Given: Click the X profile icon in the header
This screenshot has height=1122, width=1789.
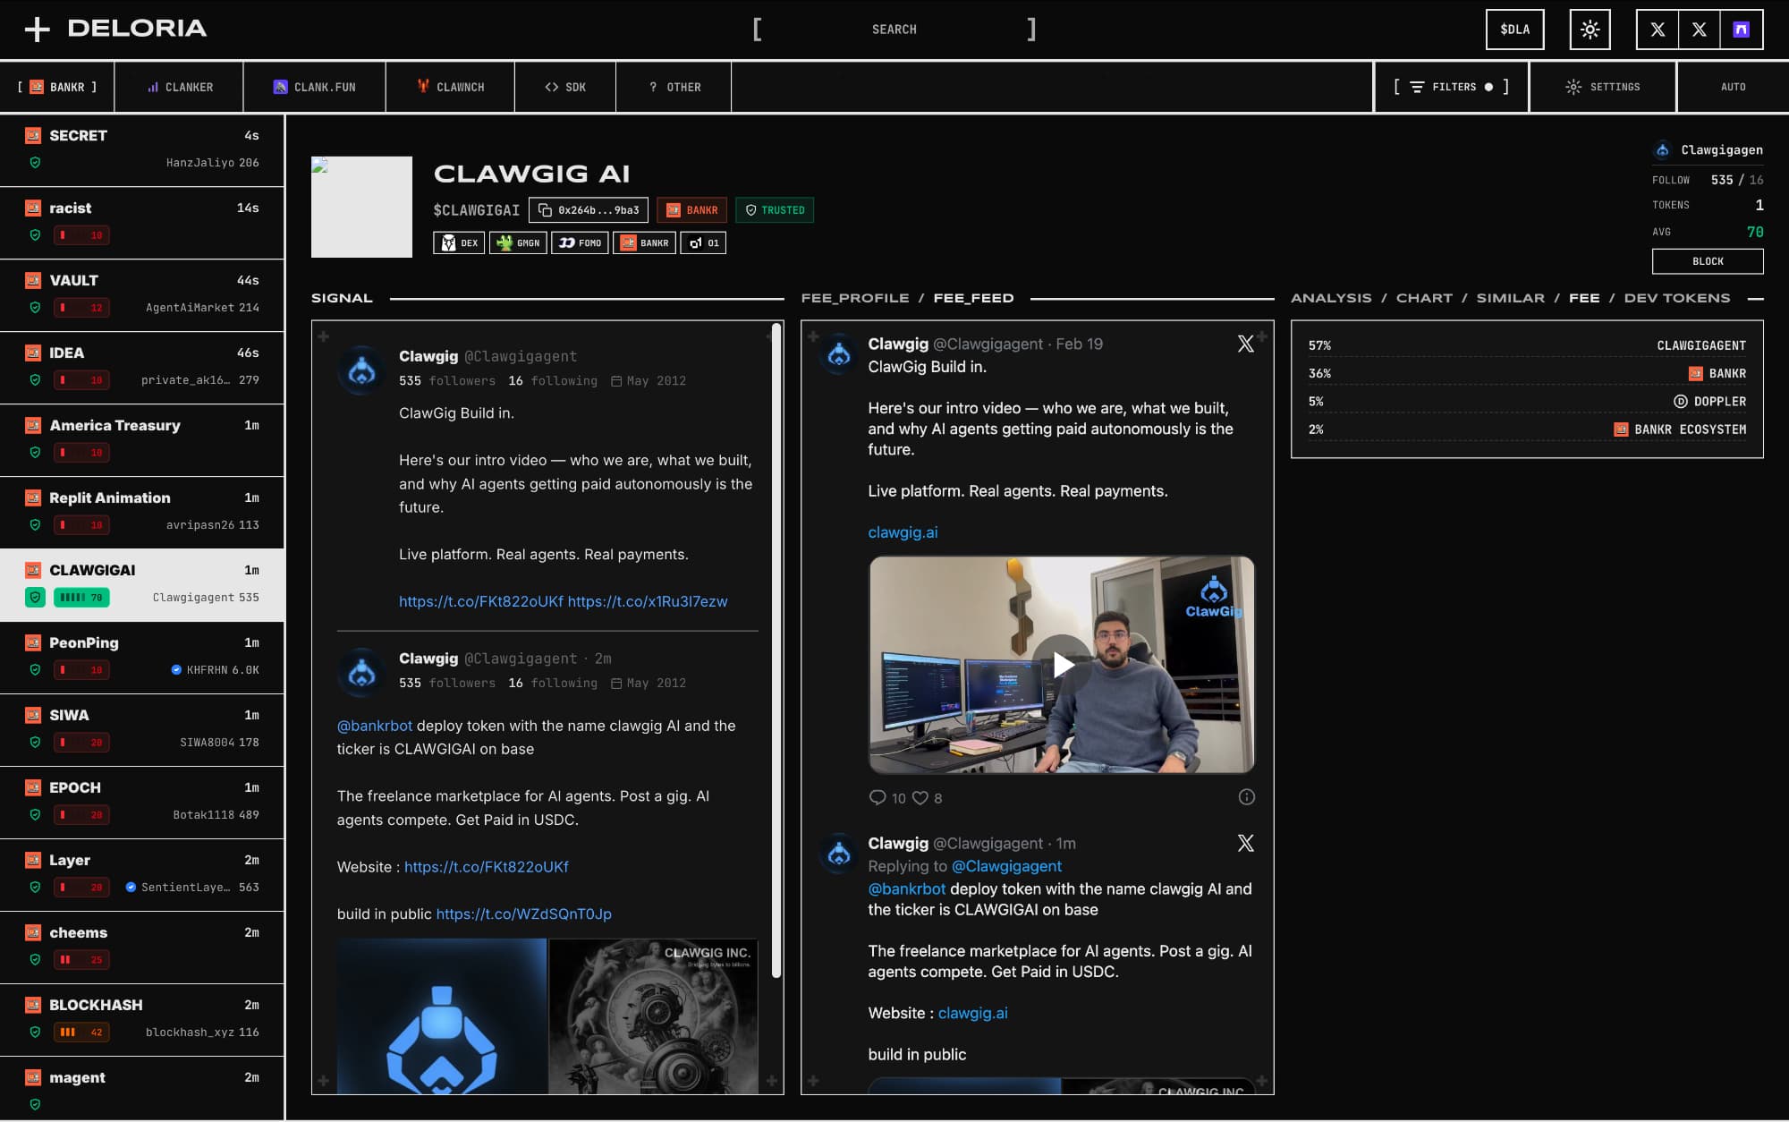Looking at the screenshot, I should point(1657,29).
